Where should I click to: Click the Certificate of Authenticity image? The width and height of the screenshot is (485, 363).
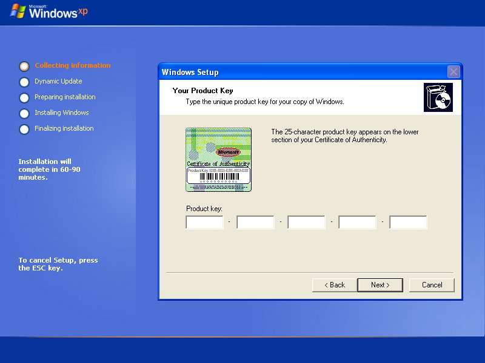tap(218, 160)
